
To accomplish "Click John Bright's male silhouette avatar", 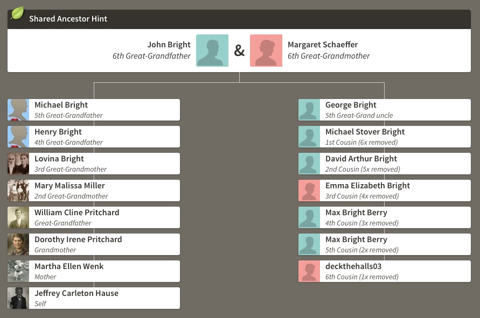I will click(212, 51).
